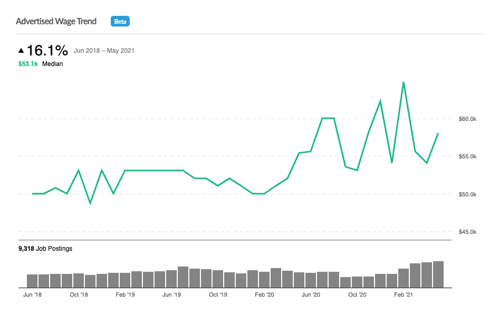499x313 pixels.
Task: Click the $45.0k y-axis label
Action: click(x=467, y=232)
